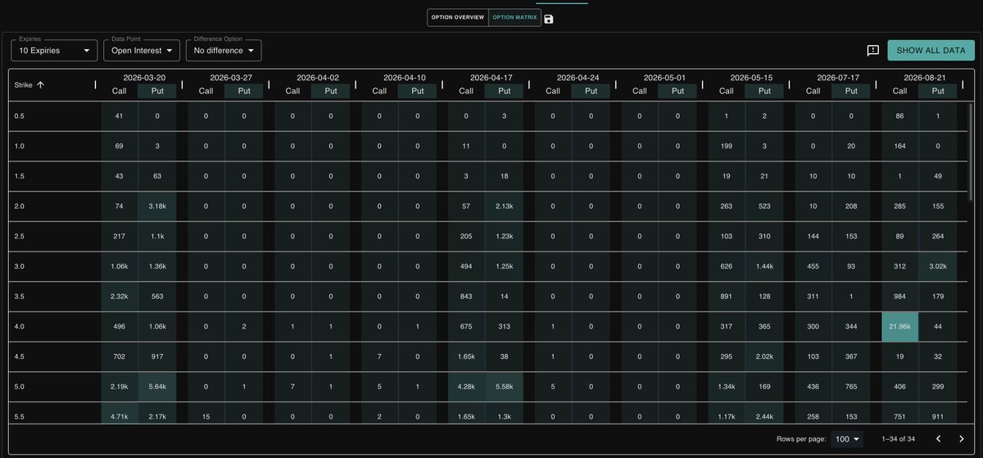
Task: Go to the previous page arrow
Action: point(939,439)
